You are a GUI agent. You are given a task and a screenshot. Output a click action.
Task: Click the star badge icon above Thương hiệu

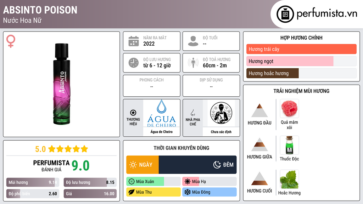(x=133, y=113)
